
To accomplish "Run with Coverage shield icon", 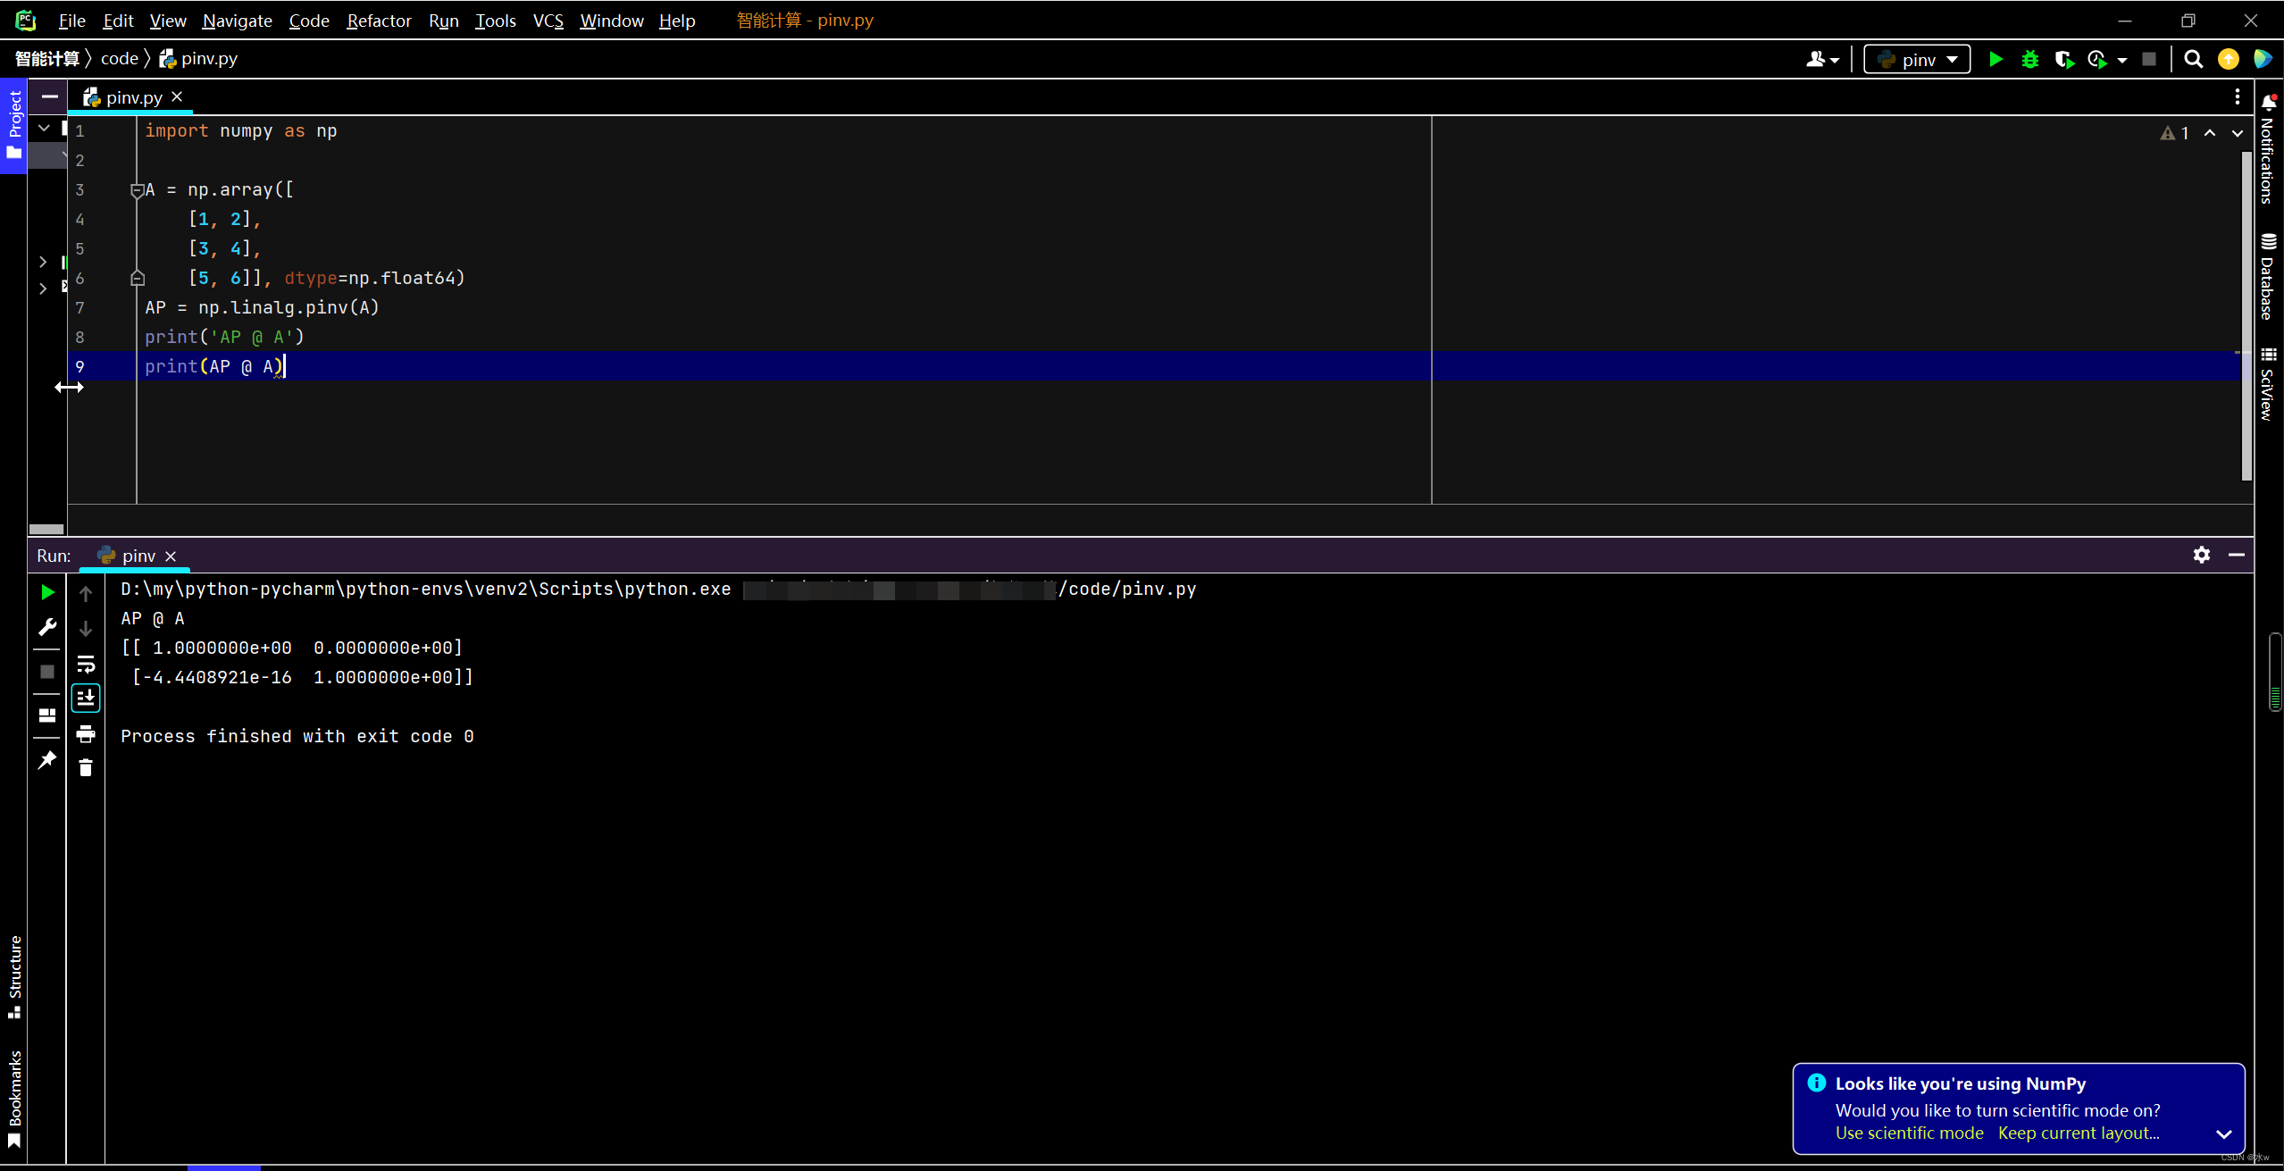I will coord(2063,60).
